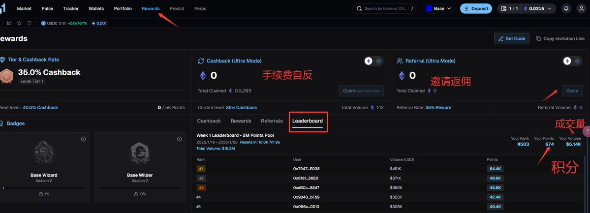Click the diamond icon beside Tier & Cashback Rate
Image resolution: width=590 pixels, height=213 pixels.
coord(2,60)
